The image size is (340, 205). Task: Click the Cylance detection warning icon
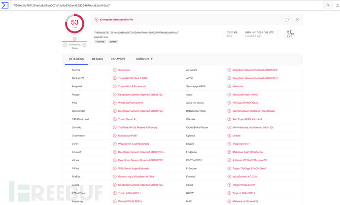tap(229, 136)
